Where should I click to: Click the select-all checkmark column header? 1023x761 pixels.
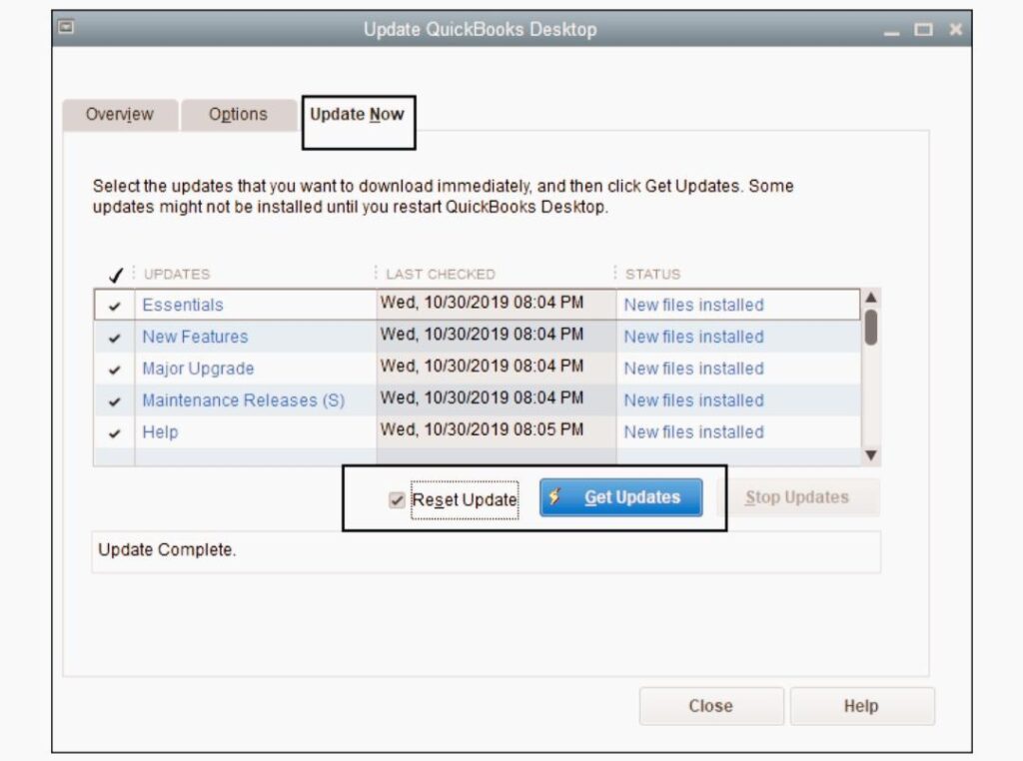(x=116, y=275)
